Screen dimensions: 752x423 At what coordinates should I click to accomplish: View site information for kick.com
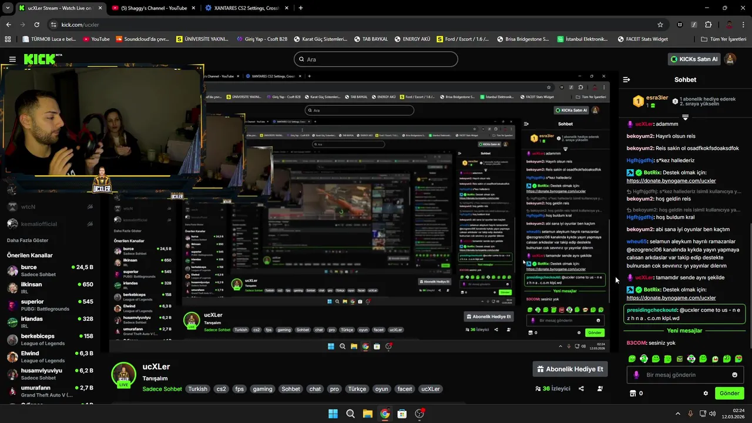53,25
